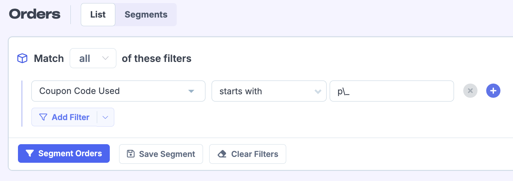This screenshot has width=513, height=181.
Task: Open the "starts with" operator dropdown
Action: click(x=269, y=91)
